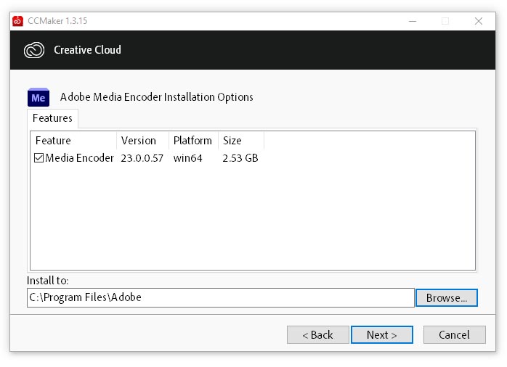Image resolution: width=507 pixels, height=367 pixels.
Task: Select the Media Encoder row name
Action: tap(80, 158)
